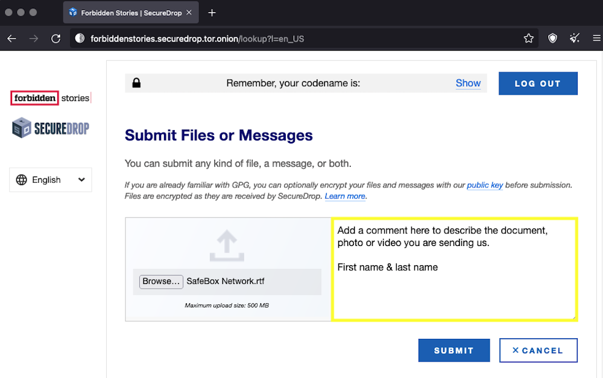
Task: Click Browse to choose a file
Action: point(161,282)
